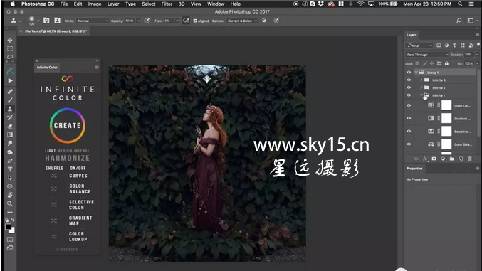Shuffle the Gradient Map adjustment
482x271 pixels.
point(54,220)
